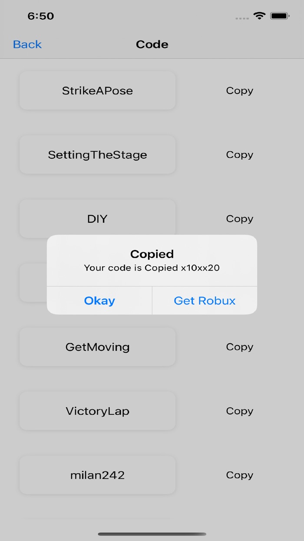Tap the Code title in the navigation bar
The image size is (304, 541).
coord(152,44)
